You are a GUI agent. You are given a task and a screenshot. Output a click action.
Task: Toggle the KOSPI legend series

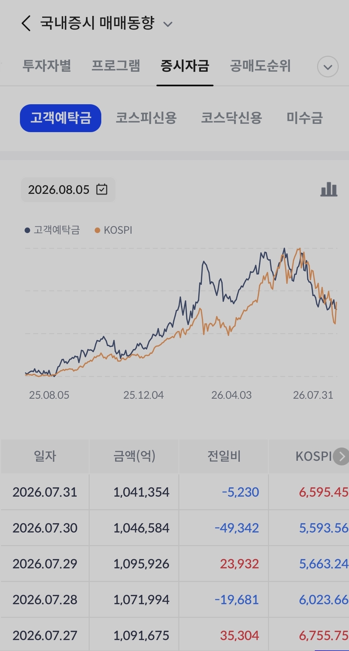point(114,230)
